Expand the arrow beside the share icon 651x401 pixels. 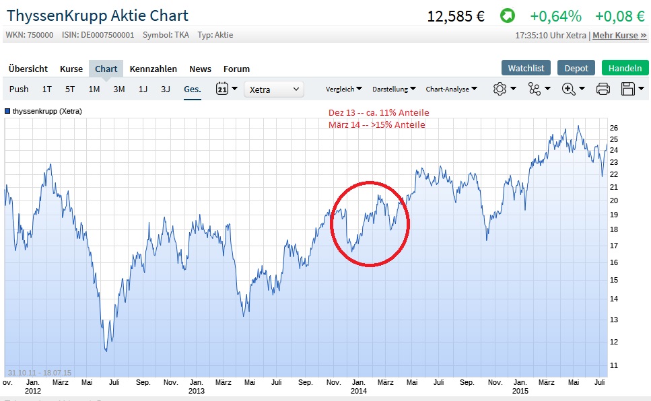pyautogui.click(x=547, y=88)
